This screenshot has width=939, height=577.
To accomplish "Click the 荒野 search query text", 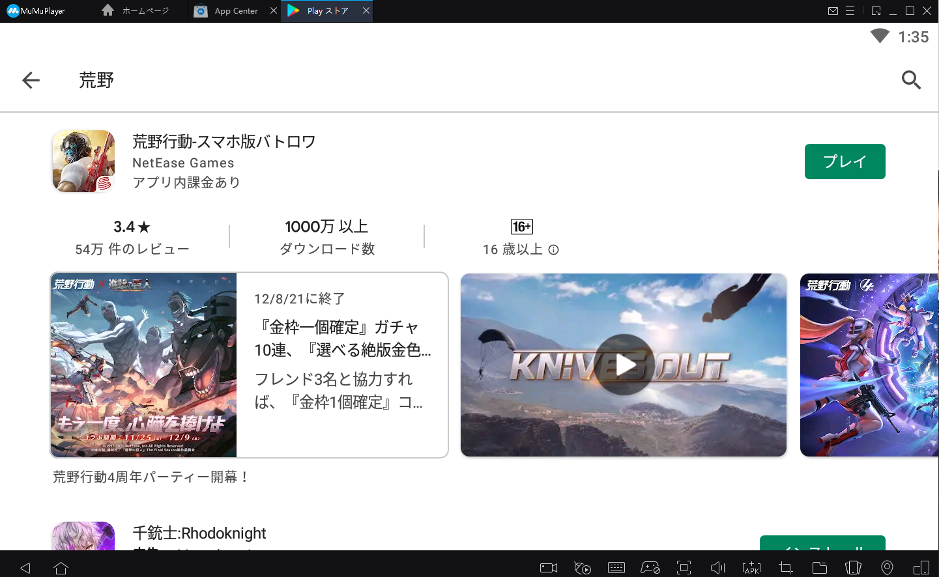I will click(x=96, y=80).
